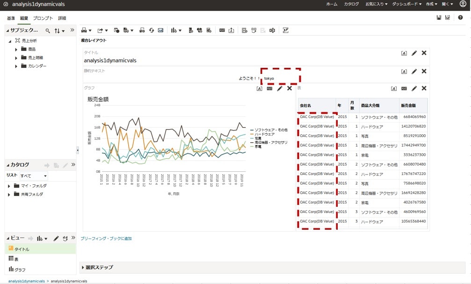This screenshot has height=284, width=471.
Task: Search the subject area pane
Action: [47, 31]
